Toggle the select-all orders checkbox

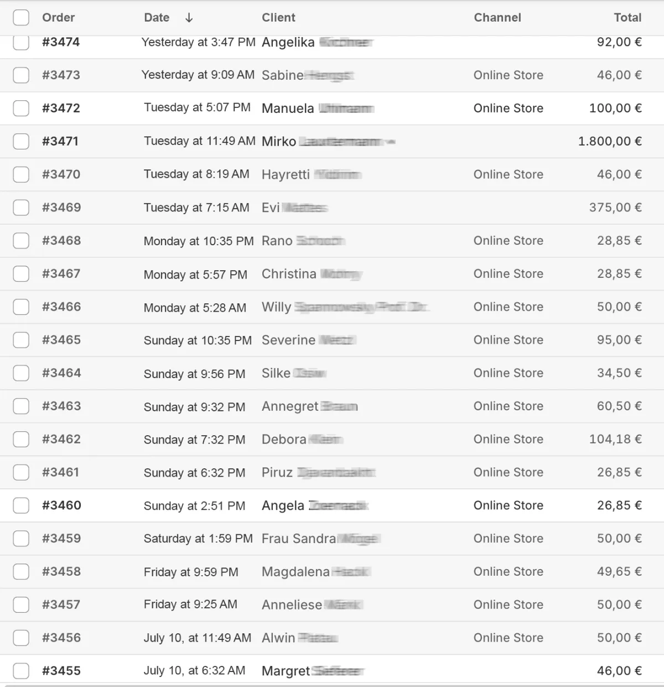(x=21, y=18)
